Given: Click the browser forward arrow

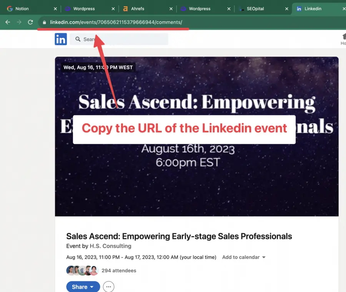Looking at the screenshot, I should (18, 22).
